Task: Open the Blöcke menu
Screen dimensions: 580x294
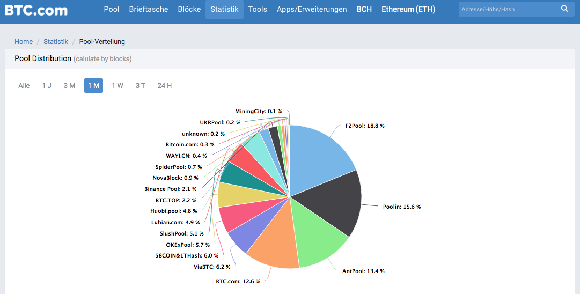Action: [189, 9]
